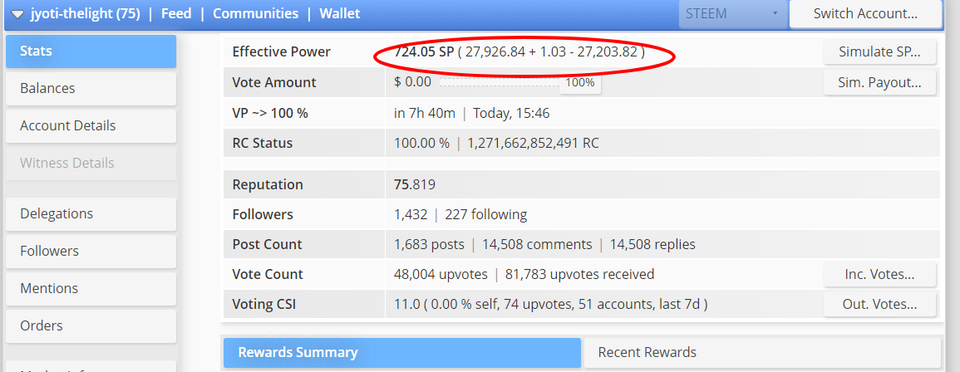This screenshot has width=960, height=372.
Task: Select the Voting CSI 11.0 value text
Action: 406,304
